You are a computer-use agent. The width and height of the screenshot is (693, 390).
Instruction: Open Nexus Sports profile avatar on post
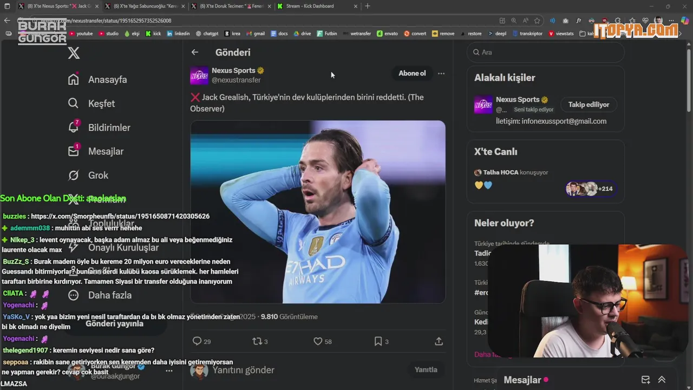pyautogui.click(x=199, y=75)
